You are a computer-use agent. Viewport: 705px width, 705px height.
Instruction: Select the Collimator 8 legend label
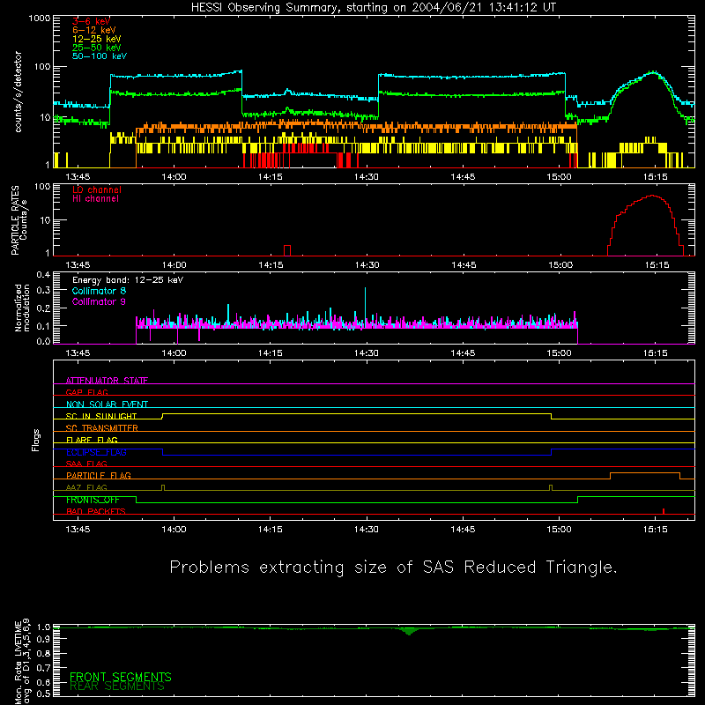(99, 291)
